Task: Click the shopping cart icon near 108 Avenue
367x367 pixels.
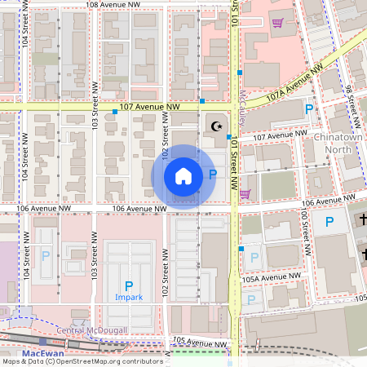Action: click(x=278, y=23)
